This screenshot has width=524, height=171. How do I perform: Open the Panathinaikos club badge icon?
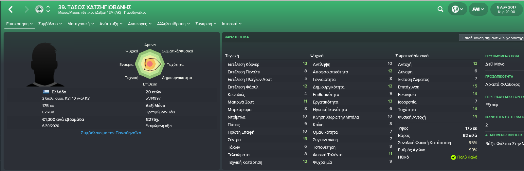click(x=39, y=9)
